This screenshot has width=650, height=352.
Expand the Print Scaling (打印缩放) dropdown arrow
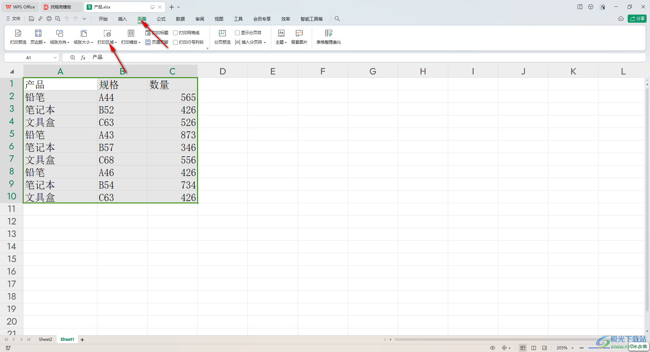point(139,43)
